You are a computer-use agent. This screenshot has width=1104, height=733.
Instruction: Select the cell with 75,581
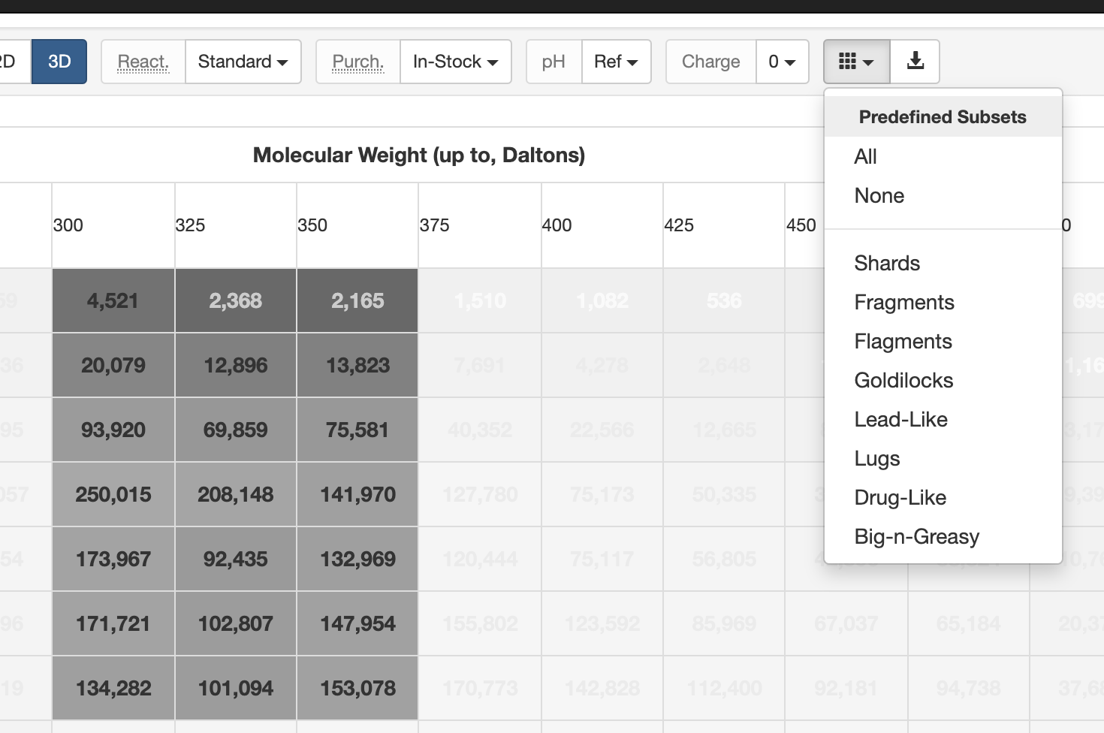point(357,430)
